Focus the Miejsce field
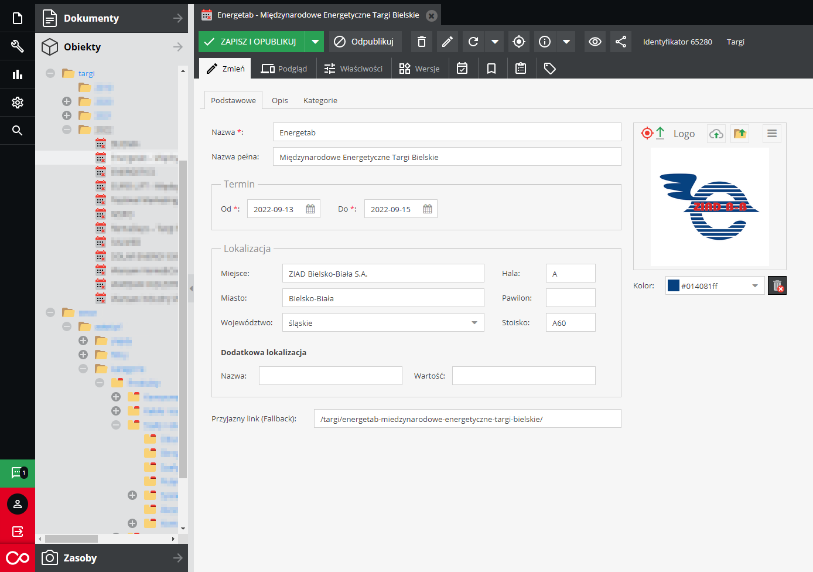Viewport: 813px width, 572px height. pyautogui.click(x=383, y=274)
